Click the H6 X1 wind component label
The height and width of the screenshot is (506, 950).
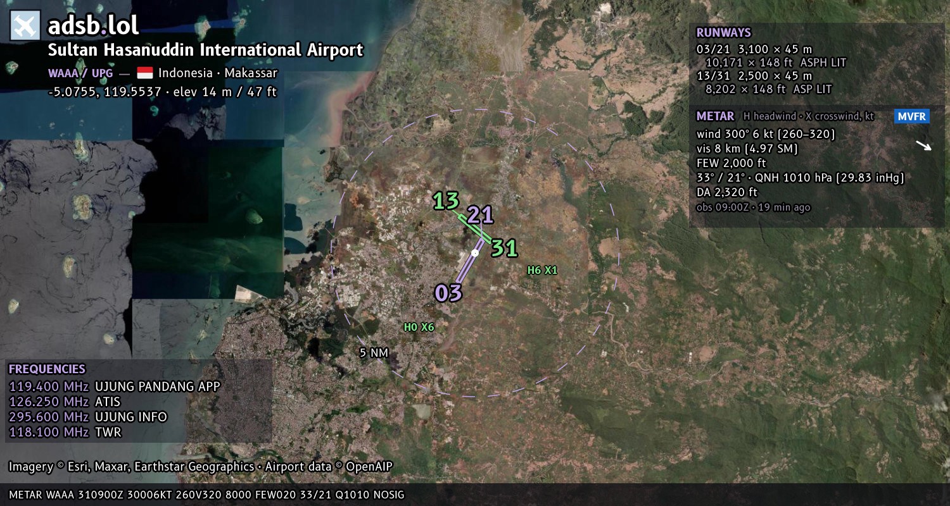tap(542, 270)
